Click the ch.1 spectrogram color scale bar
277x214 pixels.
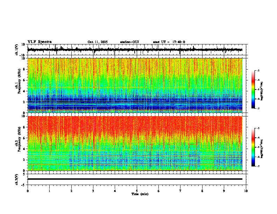[253, 90]
